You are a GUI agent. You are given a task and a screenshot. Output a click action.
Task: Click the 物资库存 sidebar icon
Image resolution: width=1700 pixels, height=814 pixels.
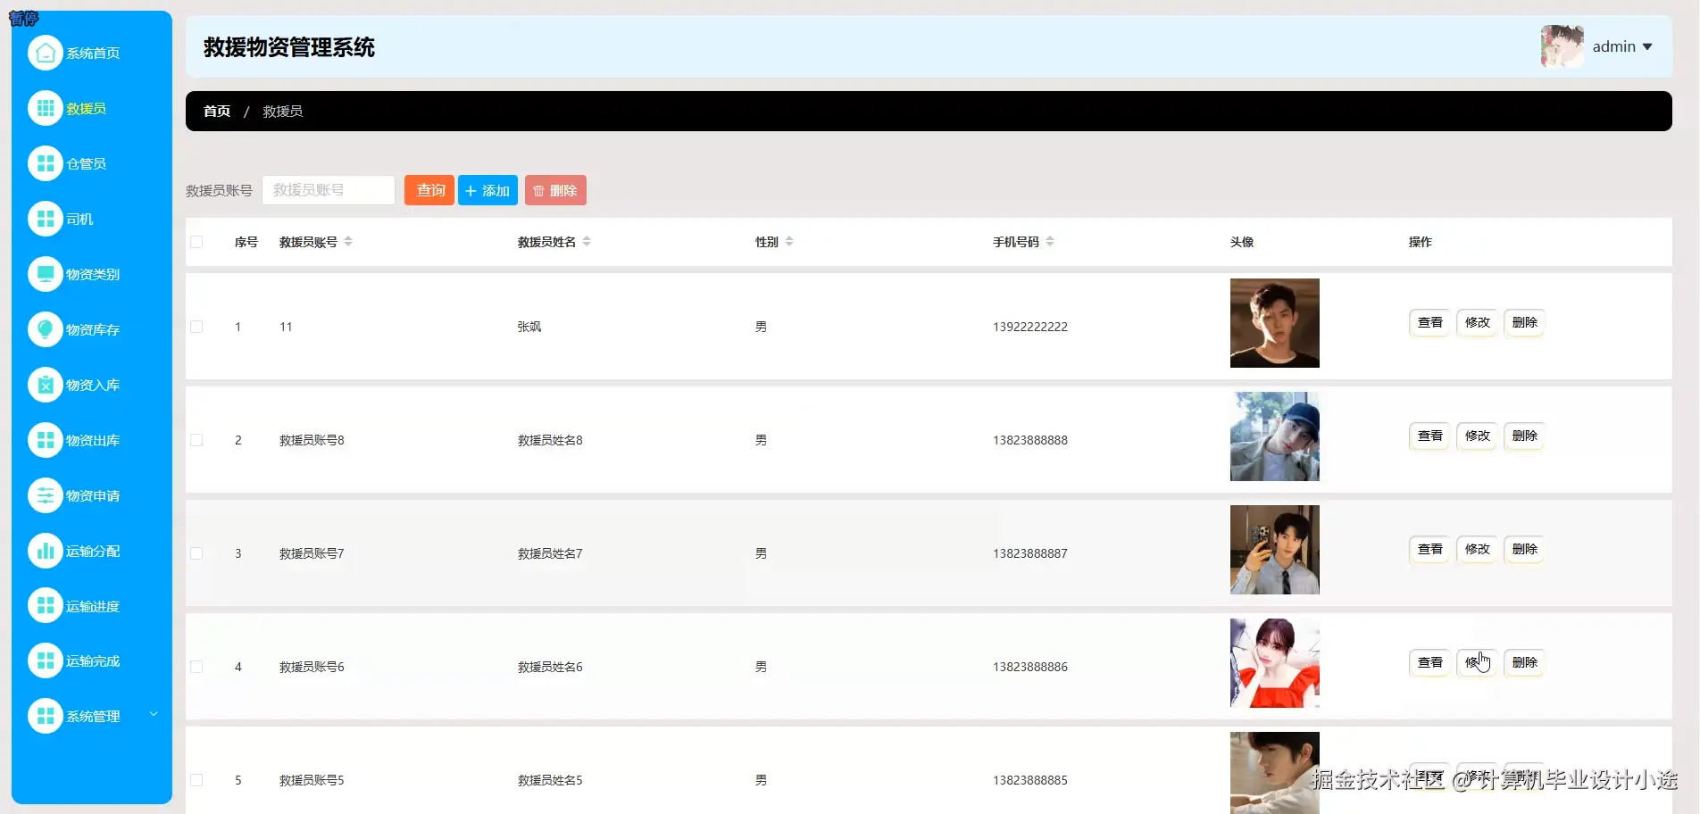pyautogui.click(x=46, y=329)
